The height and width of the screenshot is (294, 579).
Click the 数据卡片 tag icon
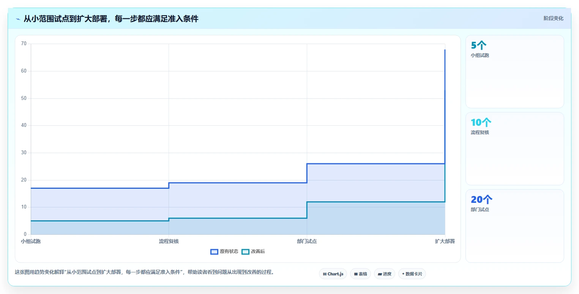(x=403, y=274)
